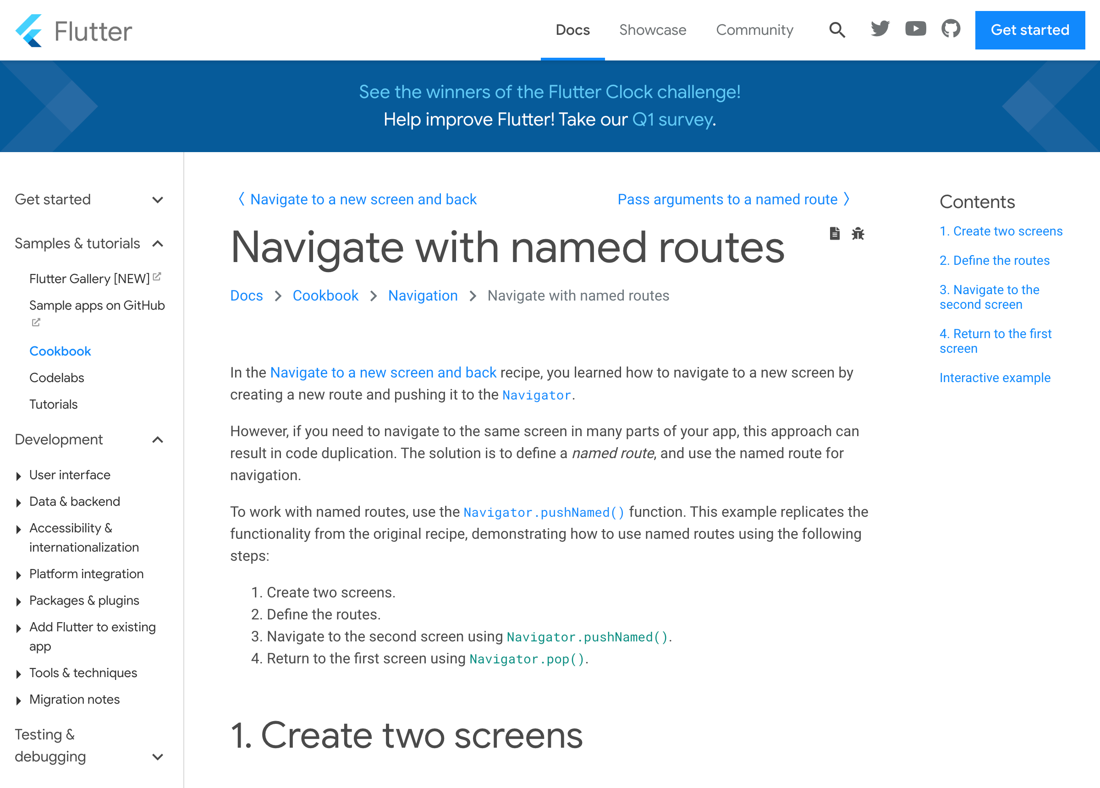Screen dimensions: 1100x788
Task: Open the site search magnifier
Action: pyautogui.click(x=836, y=30)
